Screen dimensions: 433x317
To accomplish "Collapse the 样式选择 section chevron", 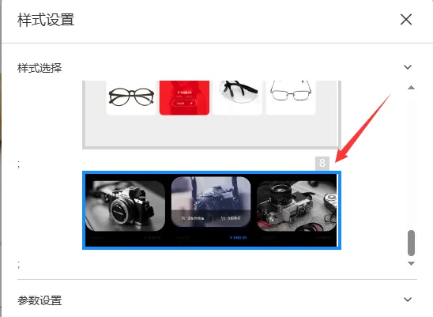I will point(408,67).
